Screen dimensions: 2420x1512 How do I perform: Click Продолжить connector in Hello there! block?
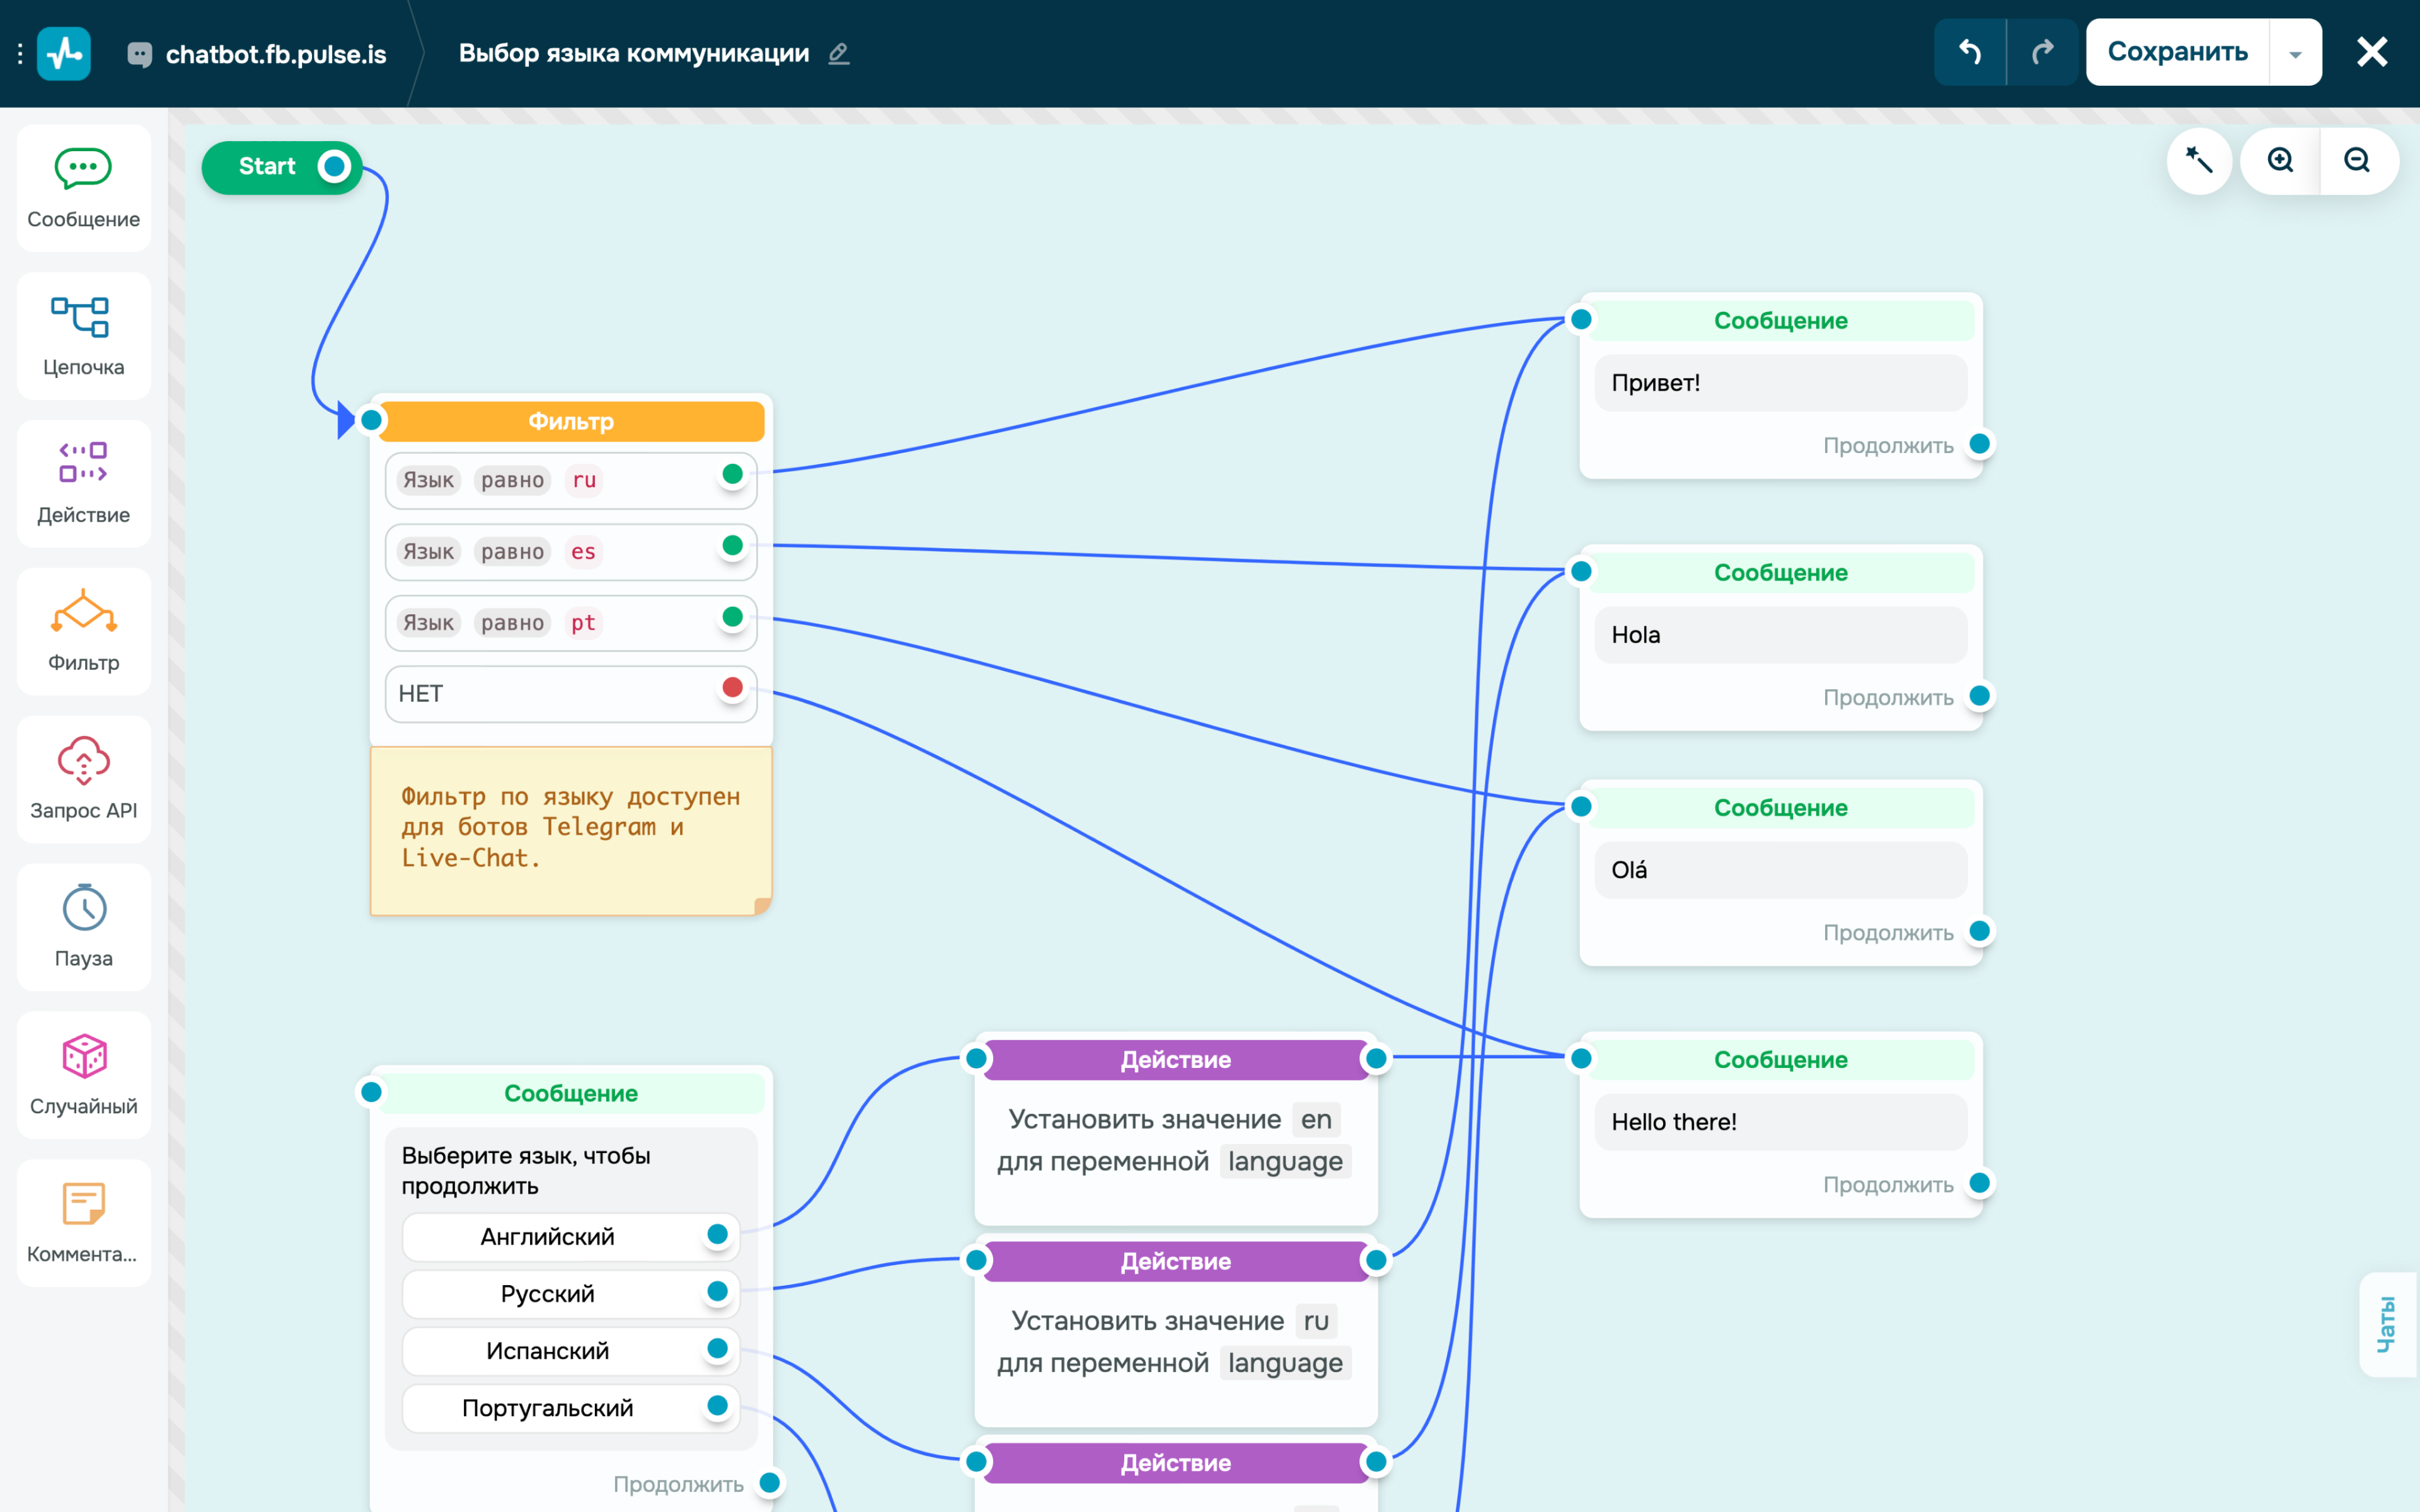1980,1183
